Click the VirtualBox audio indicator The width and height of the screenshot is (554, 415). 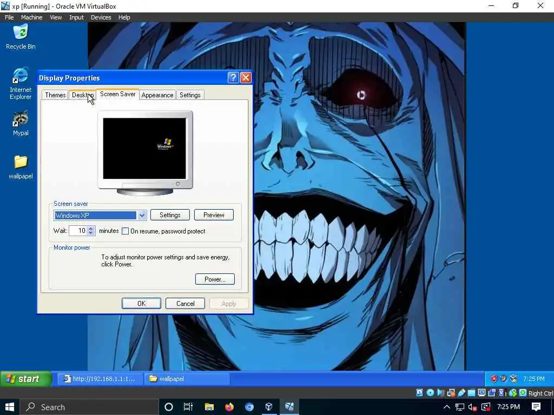(x=440, y=393)
